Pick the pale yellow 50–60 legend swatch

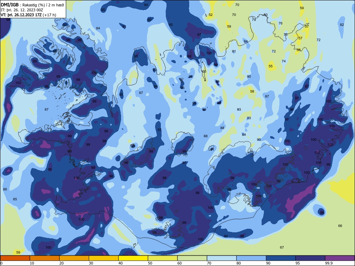(163, 258)
